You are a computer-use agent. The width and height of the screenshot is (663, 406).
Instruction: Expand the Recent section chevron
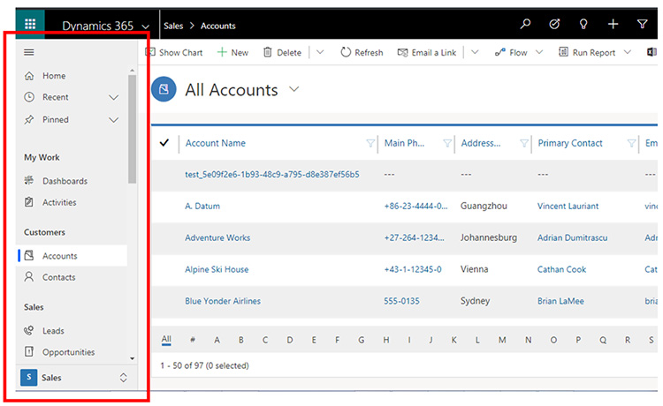click(x=113, y=97)
